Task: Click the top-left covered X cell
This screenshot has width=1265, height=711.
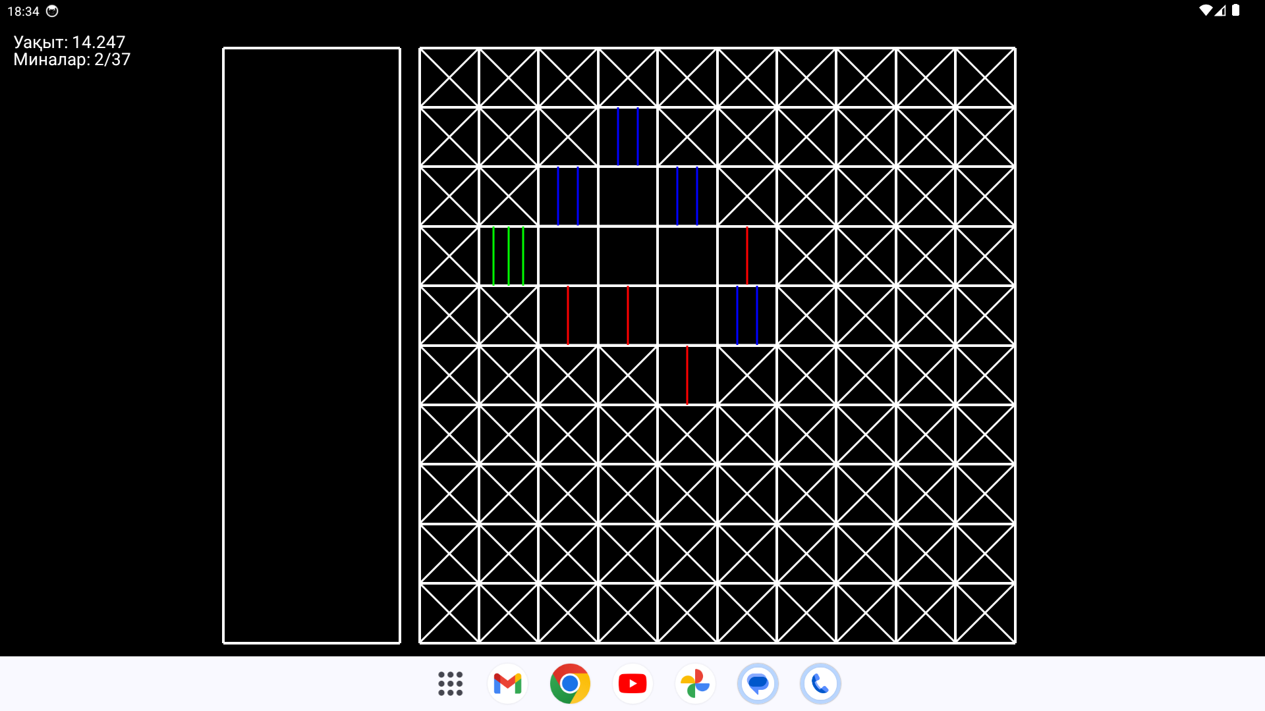Action: click(x=449, y=78)
